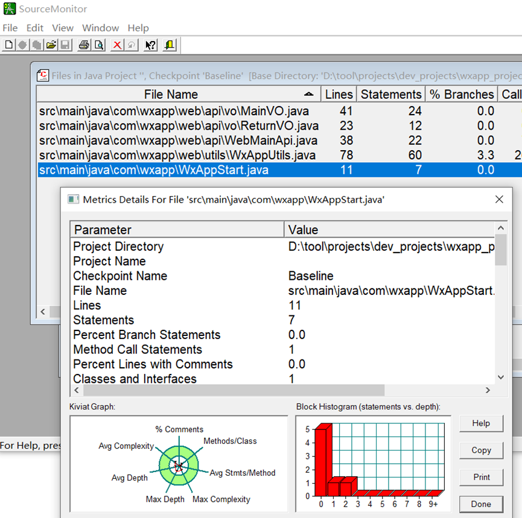Create a new project from the toolbar
The width and height of the screenshot is (522, 518).
pyautogui.click(x=8, y=45)
